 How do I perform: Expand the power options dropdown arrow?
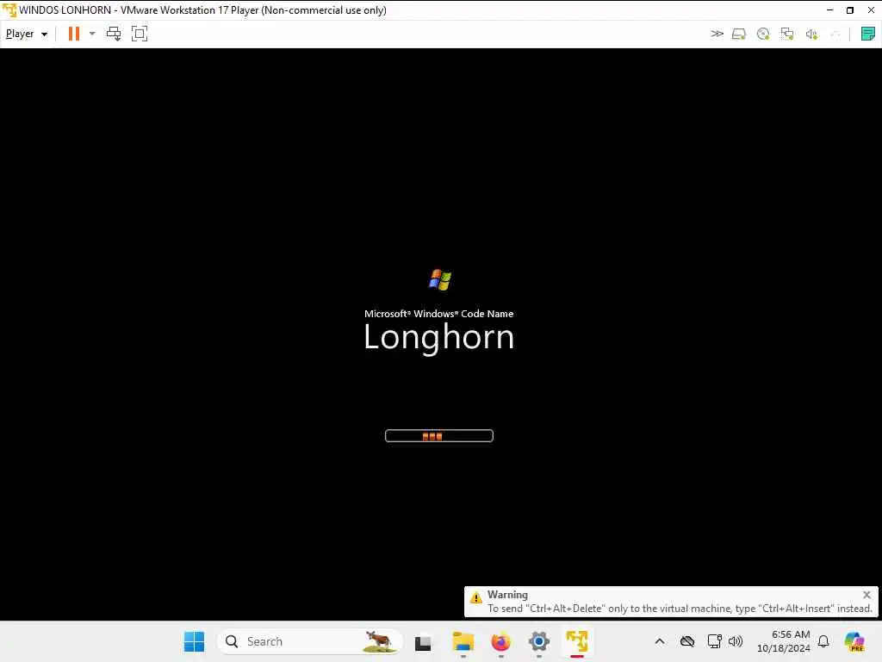pos(92,34)
